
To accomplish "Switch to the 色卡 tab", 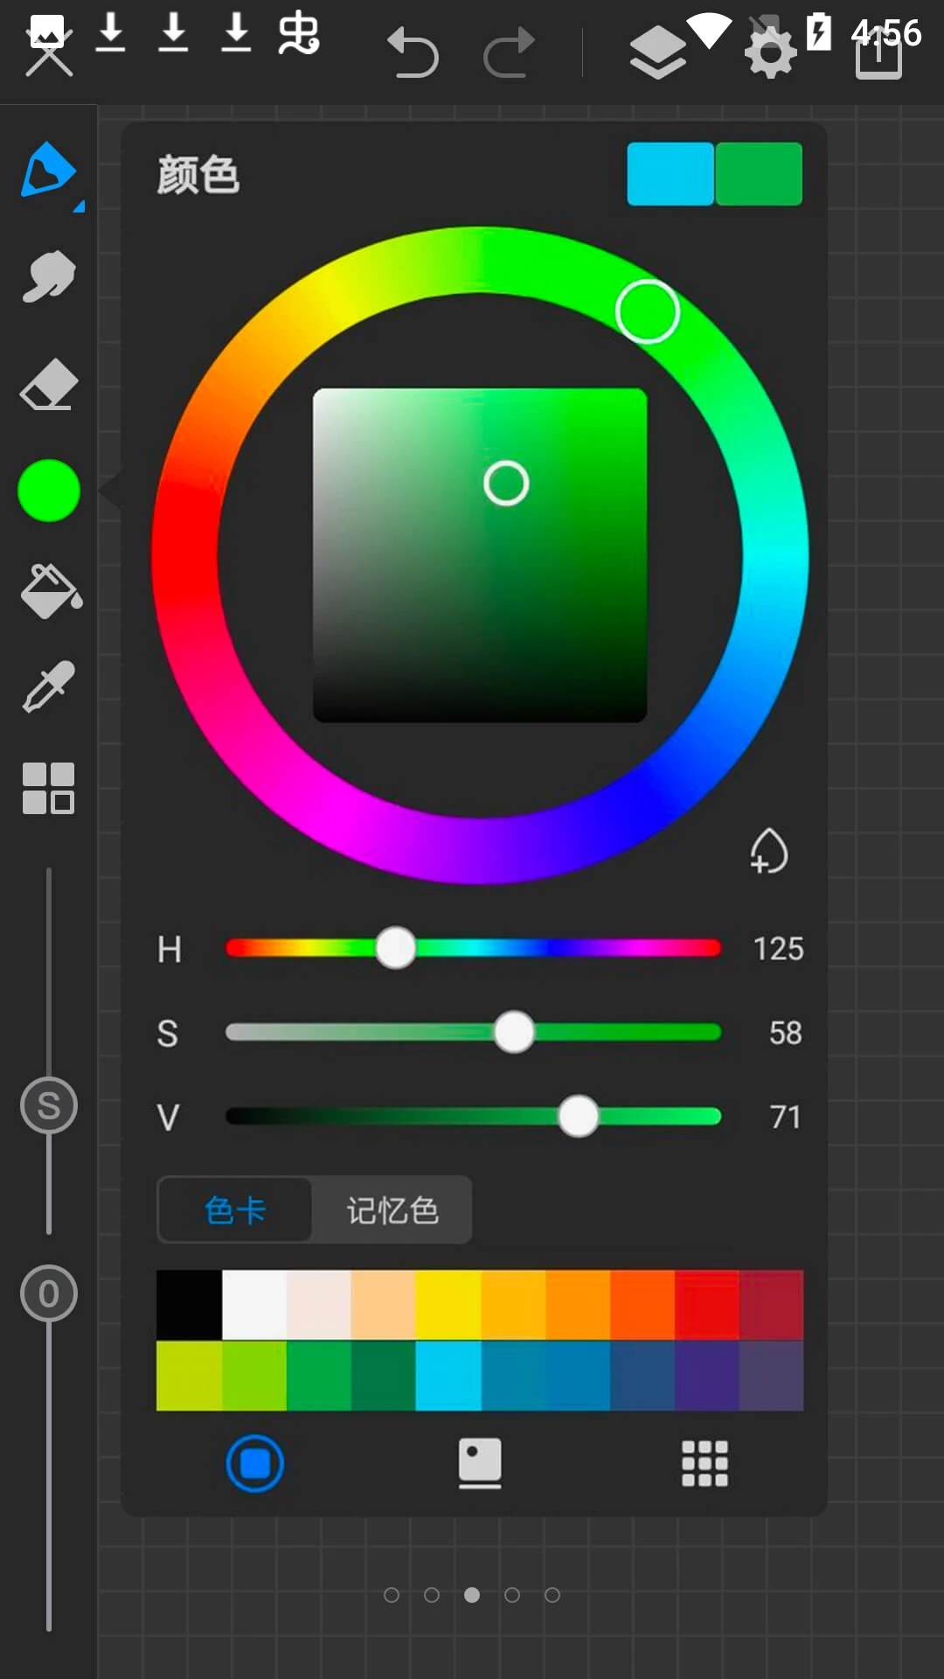I will coord(234,1210).
